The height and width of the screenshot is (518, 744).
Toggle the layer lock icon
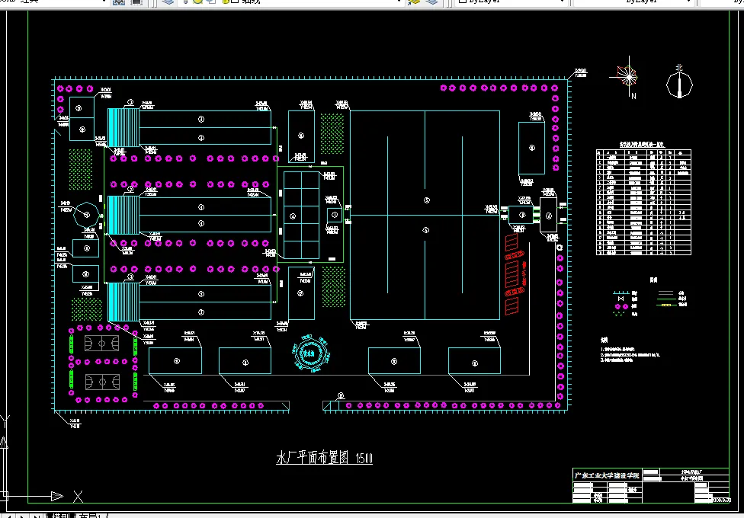(x=225, y=2)
